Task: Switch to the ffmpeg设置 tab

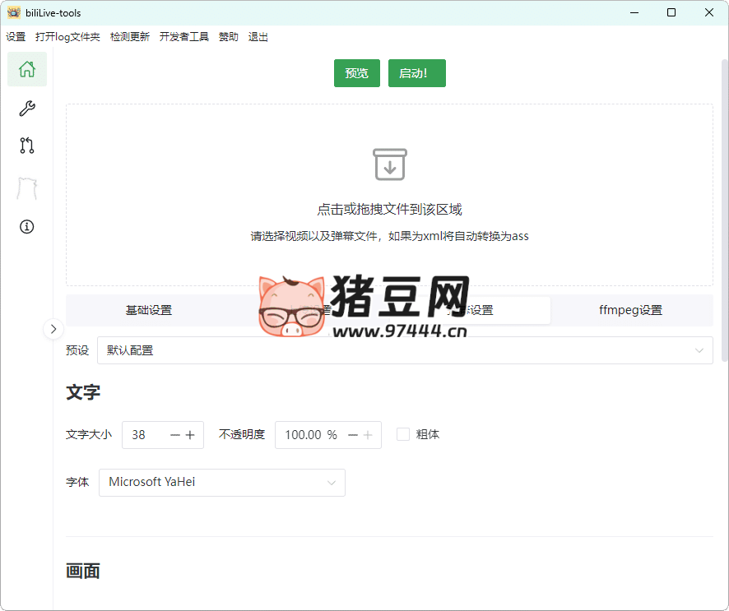Action: point(629,310)
